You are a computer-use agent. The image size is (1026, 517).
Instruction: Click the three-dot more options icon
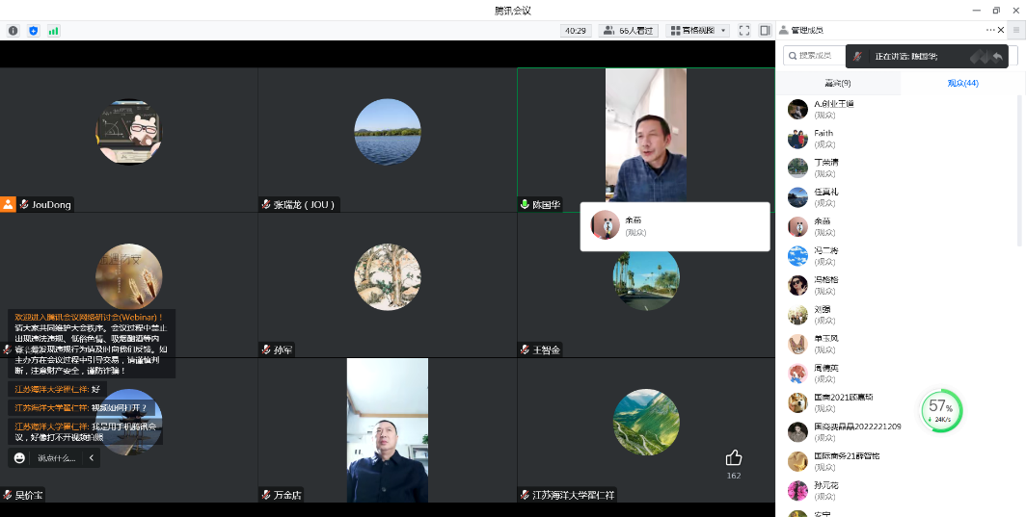pos(990,30)
